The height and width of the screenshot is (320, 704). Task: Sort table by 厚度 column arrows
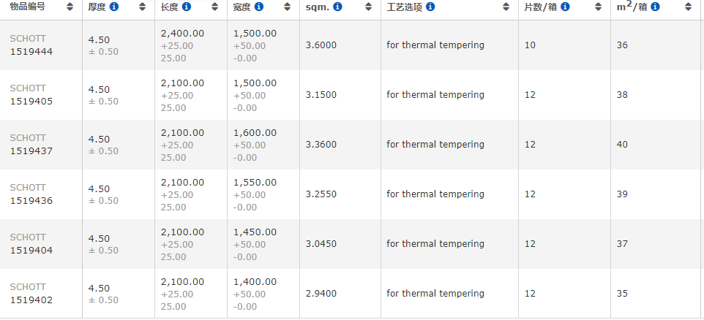(143, 7)
